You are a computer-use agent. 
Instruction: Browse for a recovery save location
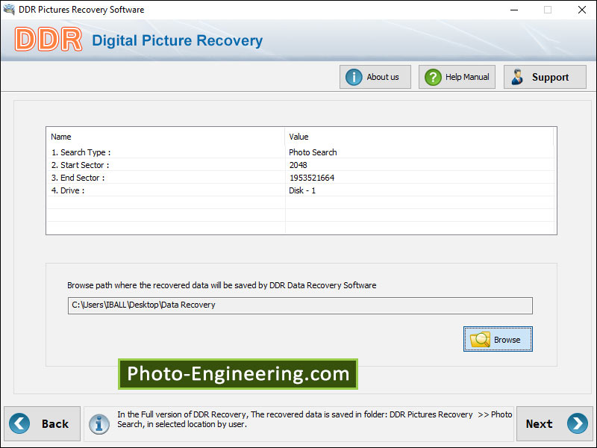point(498,339)
